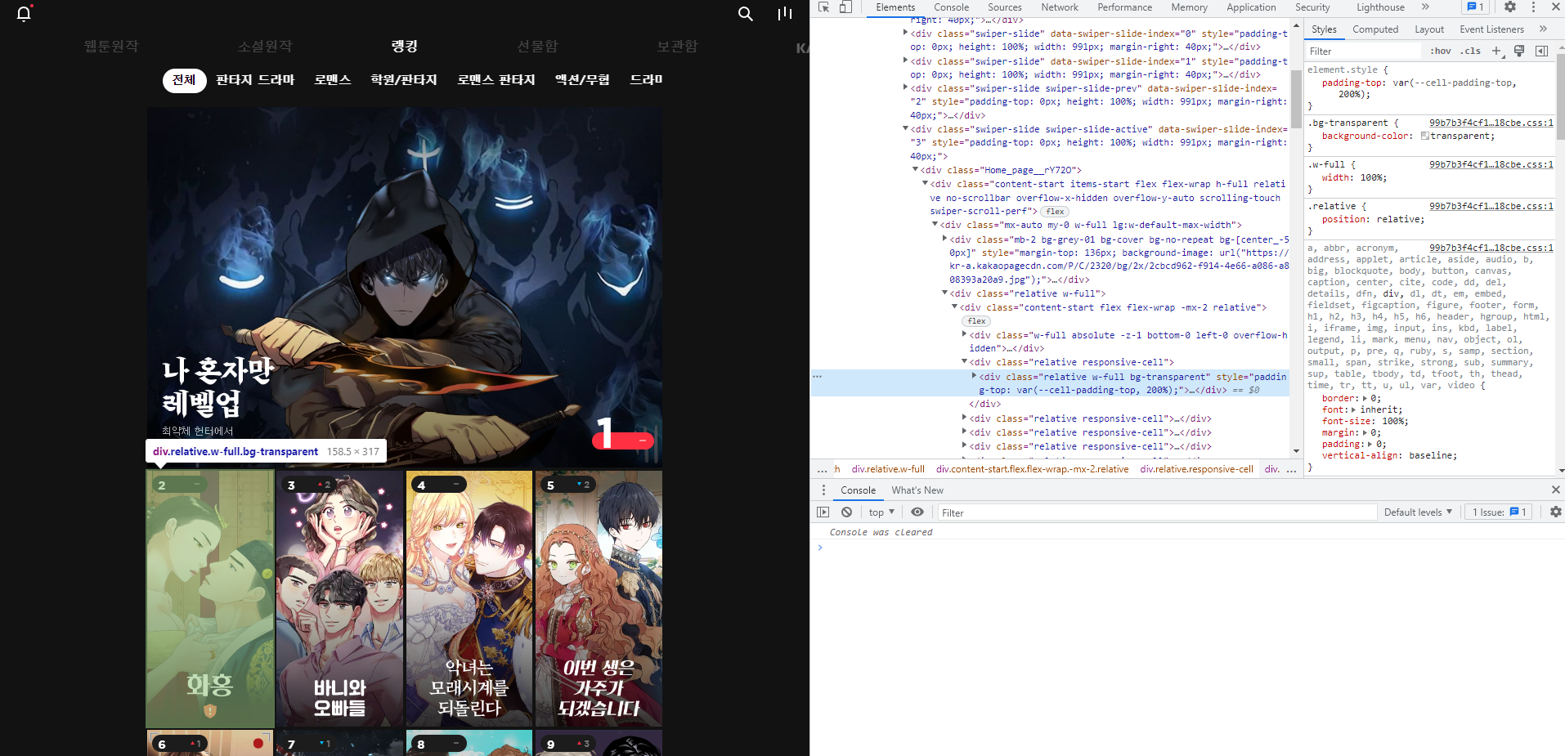Click the new style rule plus icon
Screen dimensions: 1565x756
1496,51
